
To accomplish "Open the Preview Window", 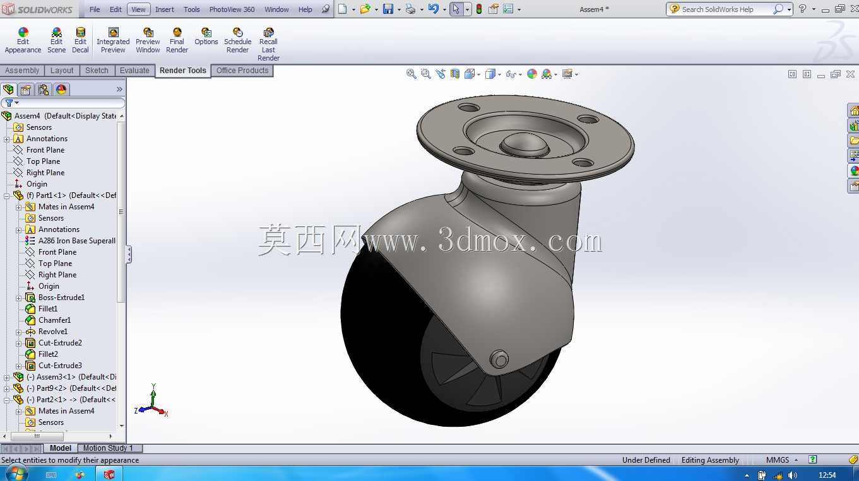I will (148, 40).
